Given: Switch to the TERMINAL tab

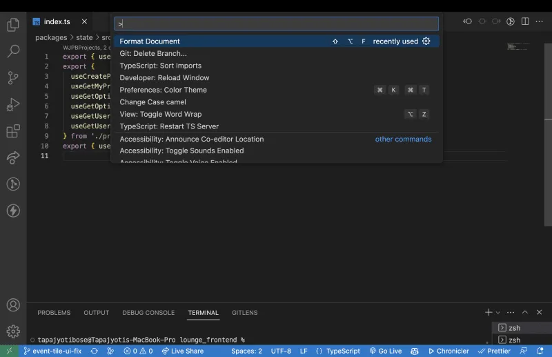Looking at the screenshot, I should 203,313.
